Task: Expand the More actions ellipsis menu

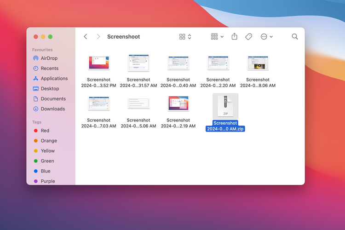Action: (x=267, y=37)
